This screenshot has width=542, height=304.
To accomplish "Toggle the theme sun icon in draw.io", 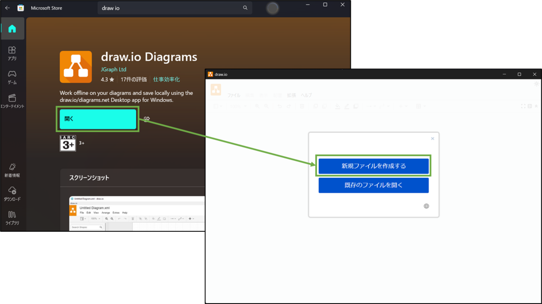I will [536, 84].
